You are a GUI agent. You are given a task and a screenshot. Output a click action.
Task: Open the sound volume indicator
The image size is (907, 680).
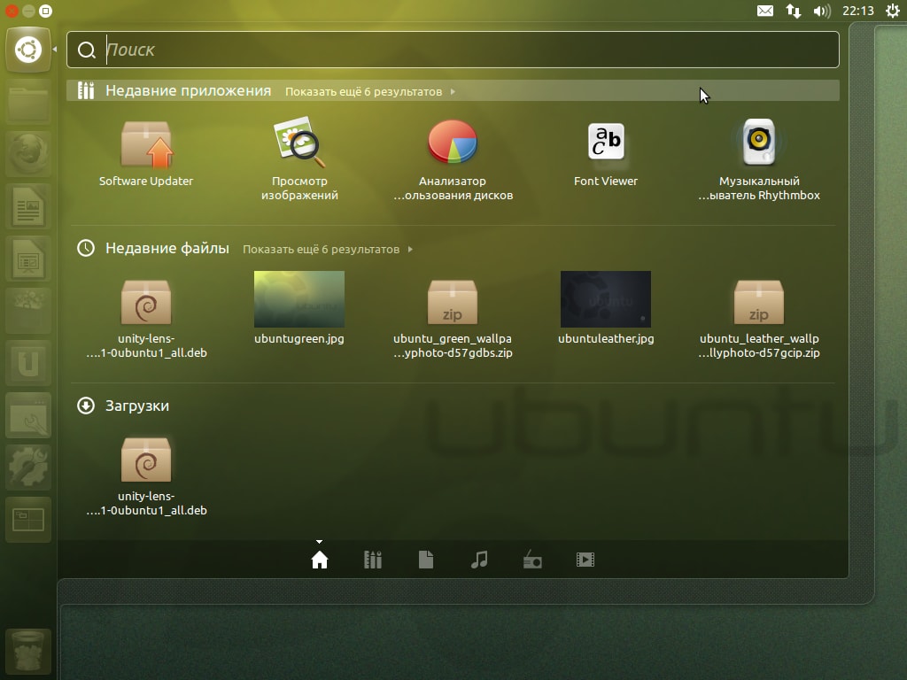pyautogui.click(x=821, y=11)
